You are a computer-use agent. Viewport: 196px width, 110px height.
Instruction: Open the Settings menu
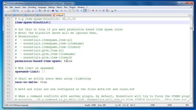(51, 7)
